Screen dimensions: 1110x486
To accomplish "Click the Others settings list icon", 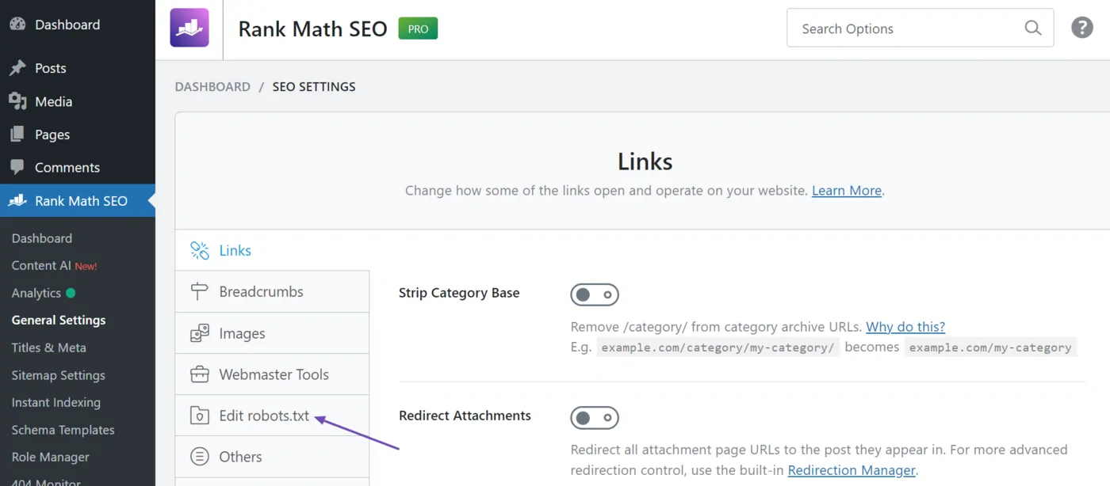I will click(199, 456).
